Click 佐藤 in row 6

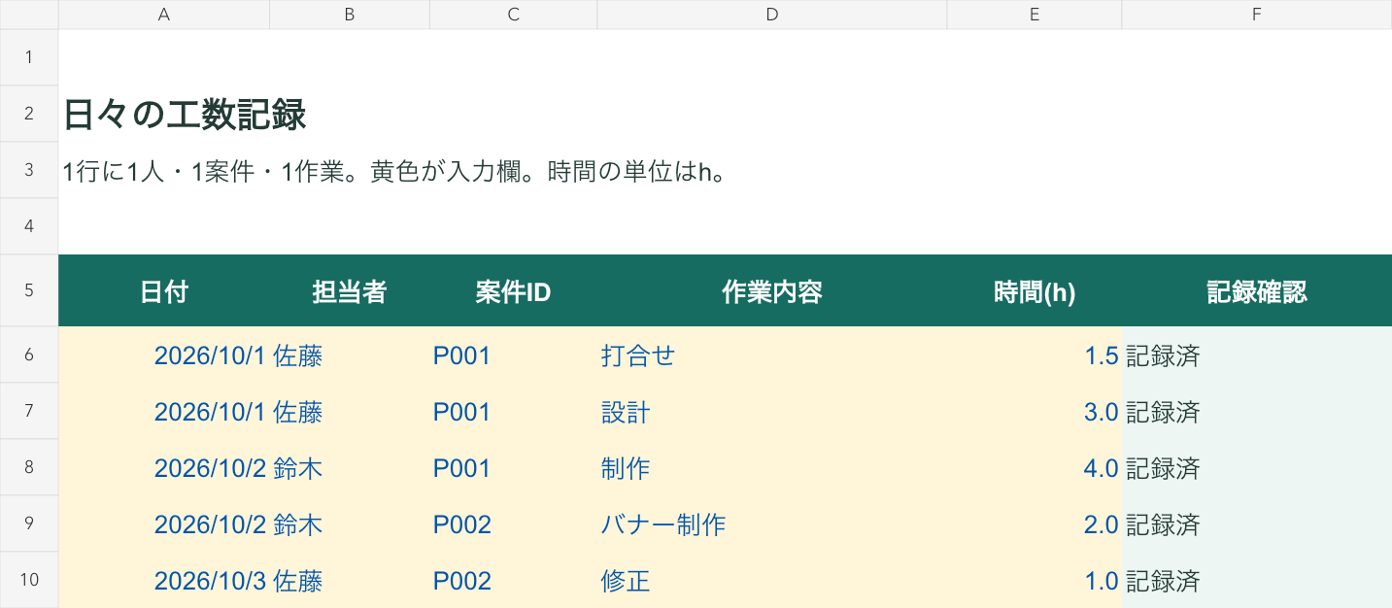pos(350,355)
